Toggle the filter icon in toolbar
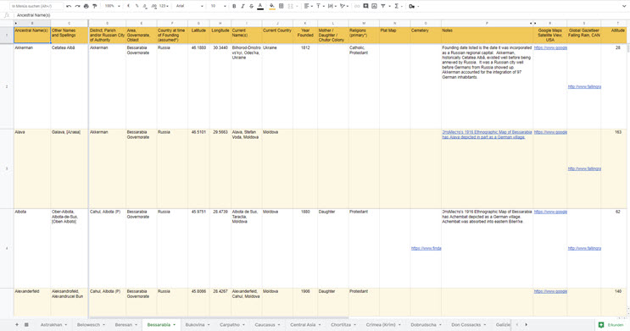The width and height of the screenshot is (630, 331). [x=383, y=6]
